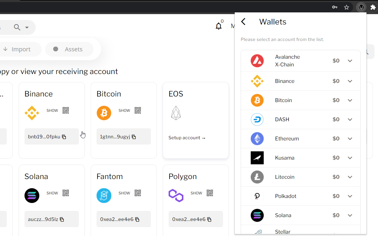Click the Ethereum name in wallets list
The height and width of the screenshot is (236, 378).
[x=287, y=139]
